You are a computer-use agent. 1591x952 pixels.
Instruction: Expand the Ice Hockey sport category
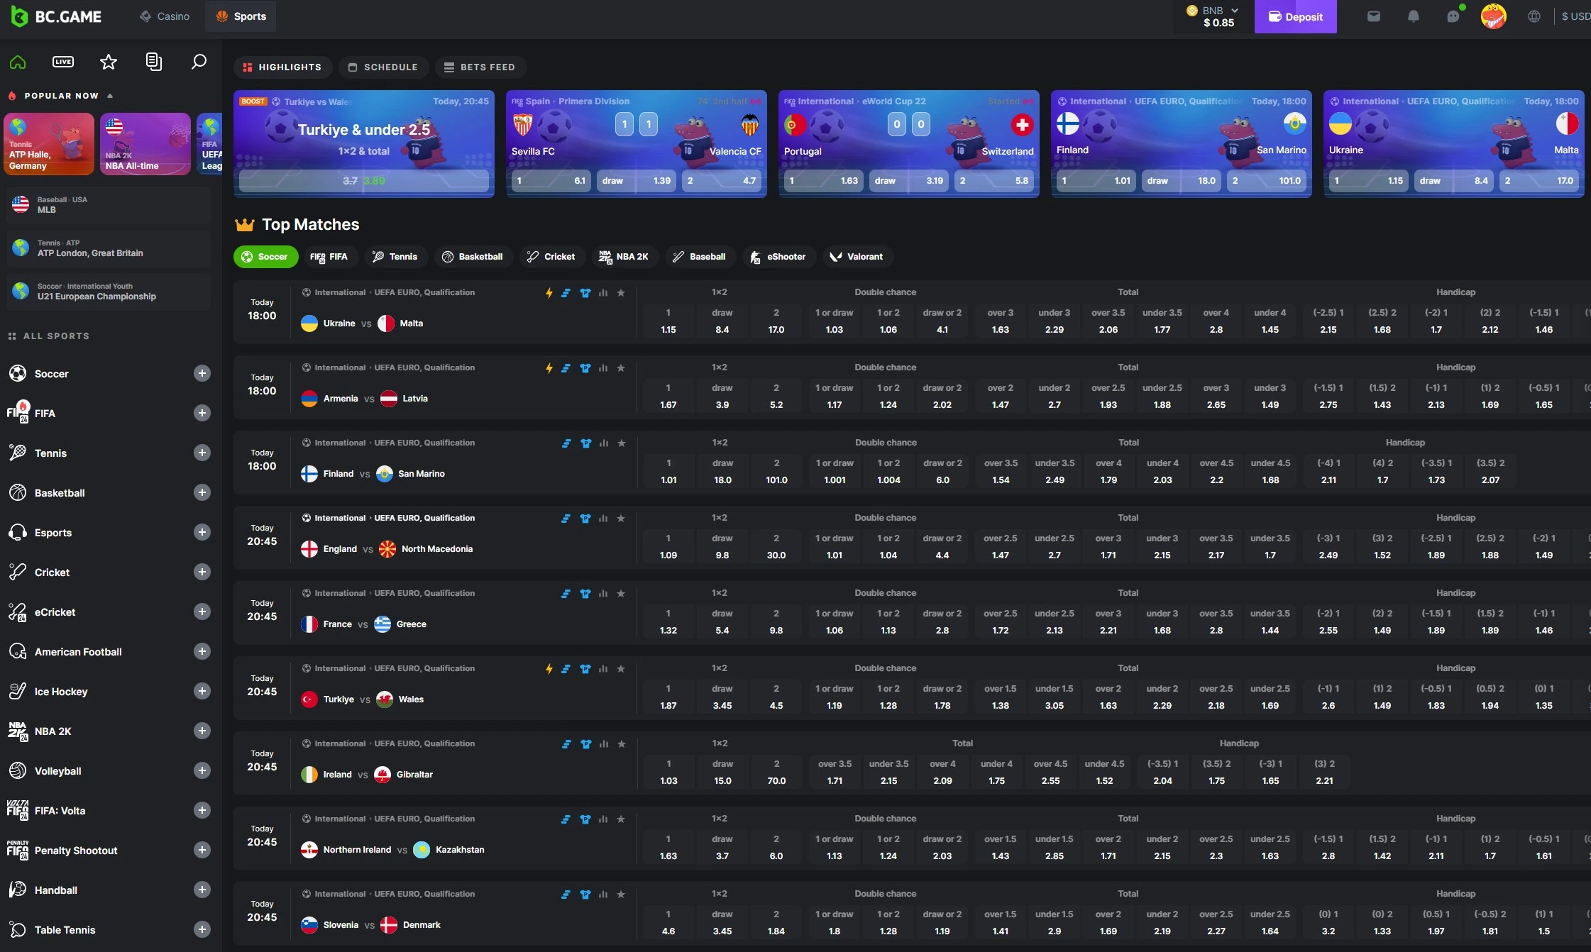(x=202, y=691)
